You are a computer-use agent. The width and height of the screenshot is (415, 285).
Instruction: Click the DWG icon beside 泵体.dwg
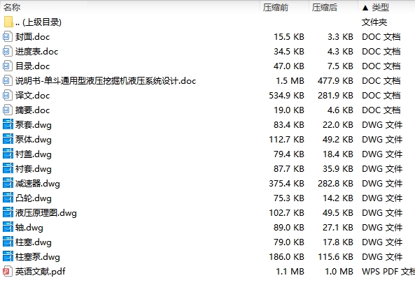click(8, 139)
